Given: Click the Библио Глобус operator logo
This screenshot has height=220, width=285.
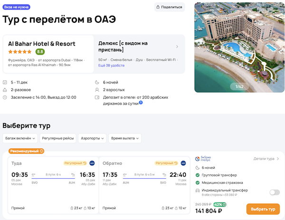Looking at the screenshot, I should click(x=204, y=159).
